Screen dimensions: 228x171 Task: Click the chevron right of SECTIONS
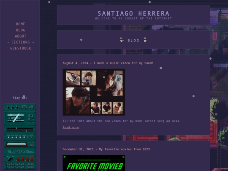tap(33, 42)
